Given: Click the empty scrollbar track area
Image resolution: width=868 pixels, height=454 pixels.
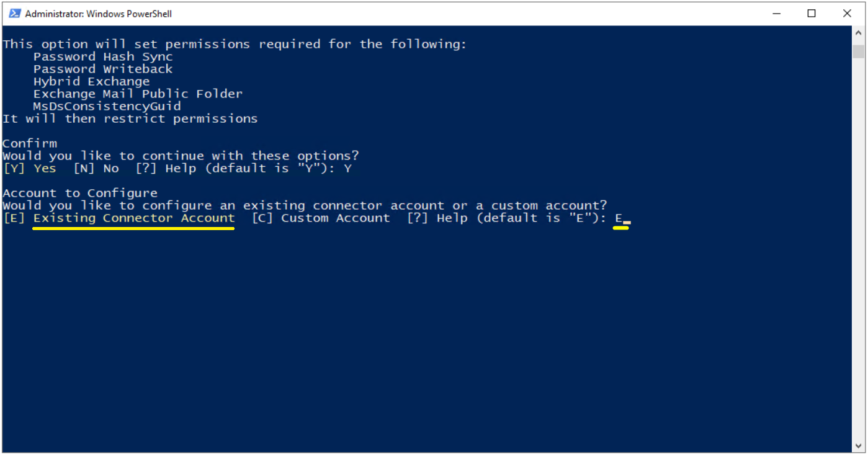Looking at the screenshot, I should point(859,248).
